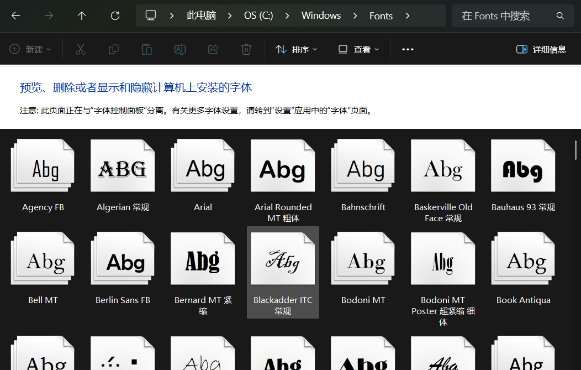Image resolution: width=581 pixels, height=370 pixels.
Task: Open the 新建 new item dropdown
Action: 30,49
